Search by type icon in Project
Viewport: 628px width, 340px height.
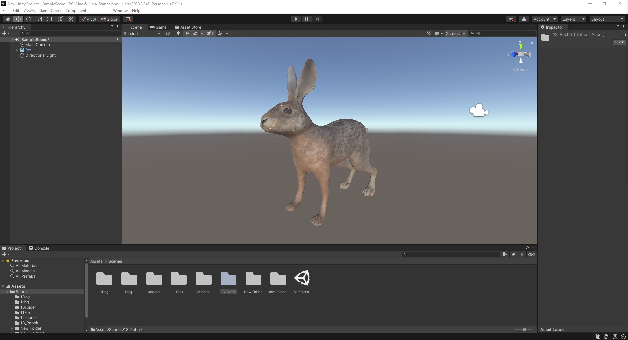(505, 254)
